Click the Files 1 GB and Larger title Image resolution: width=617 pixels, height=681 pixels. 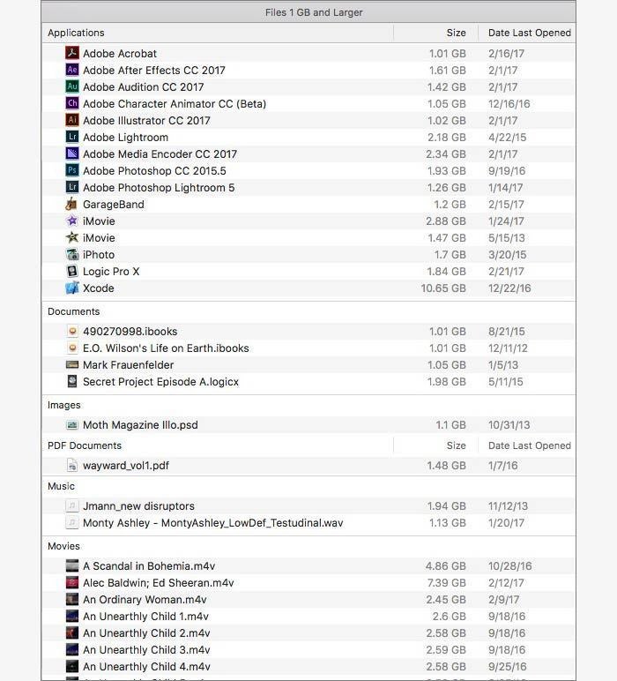314,12
